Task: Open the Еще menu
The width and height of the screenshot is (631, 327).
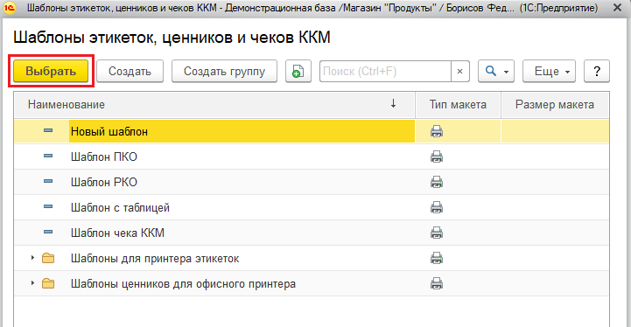Action: tap(549, 71)
